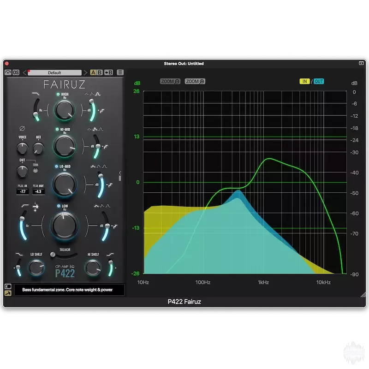Click the window popout icon in title bar

[x=361, y=63]
